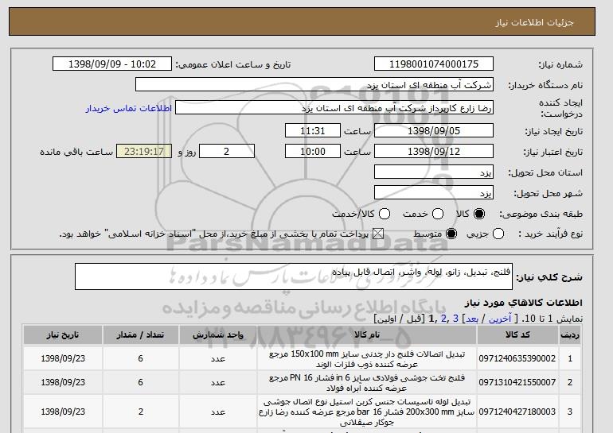Click the quantity 6 in row 1
The height and width of the screenshot is (433, 613).
click(140, 358)
